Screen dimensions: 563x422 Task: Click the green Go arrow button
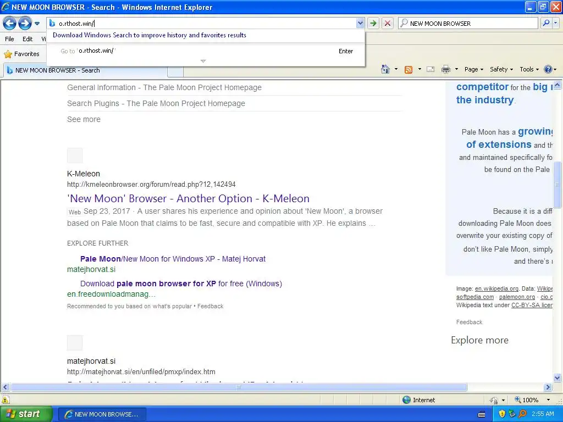pyautogui.click(x=373, y=23)
